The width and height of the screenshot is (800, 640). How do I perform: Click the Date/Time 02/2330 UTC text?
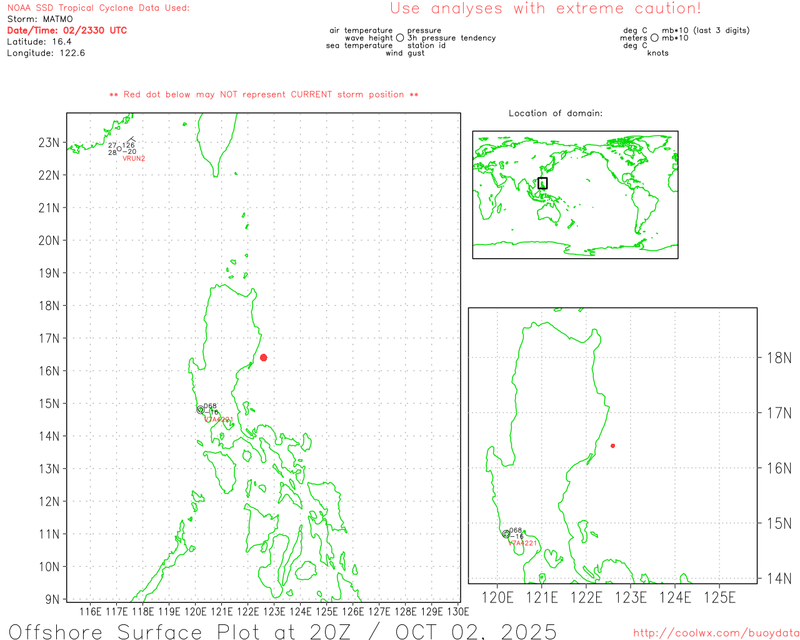point(67,31)
